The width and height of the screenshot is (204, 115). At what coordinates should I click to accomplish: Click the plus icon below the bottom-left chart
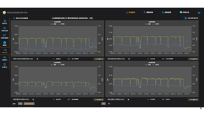pyautogui.click(x=33, y=99)
